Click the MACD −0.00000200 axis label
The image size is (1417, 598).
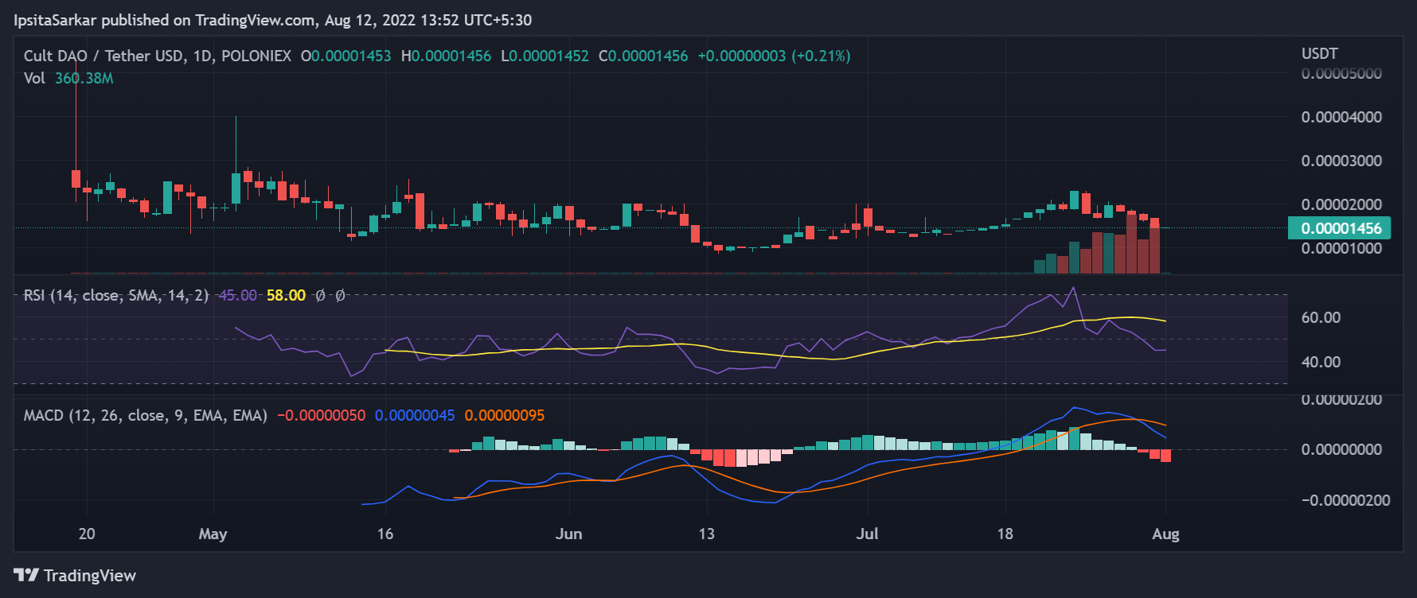coord(1345,500)
